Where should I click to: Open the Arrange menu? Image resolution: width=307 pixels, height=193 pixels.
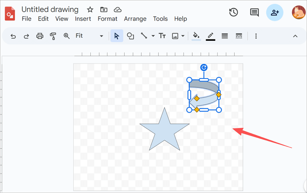135,19
